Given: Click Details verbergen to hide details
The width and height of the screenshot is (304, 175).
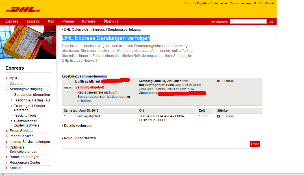Looking at the screenshot, I should coord(78,126).
